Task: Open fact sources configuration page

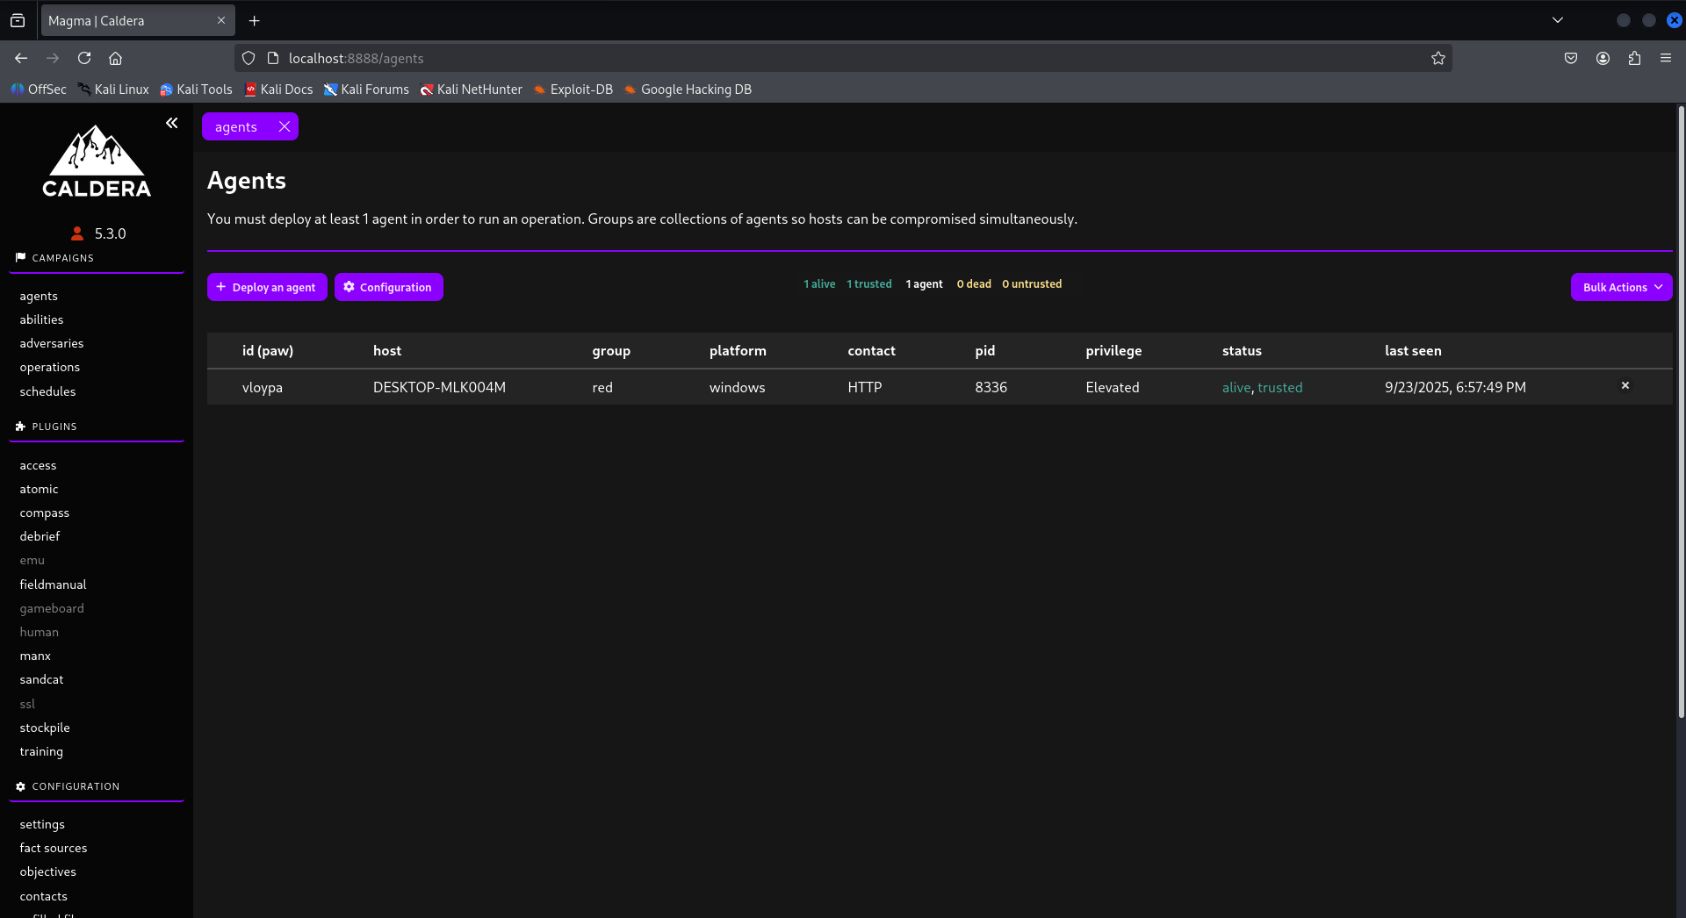Action: coord(54,848)
